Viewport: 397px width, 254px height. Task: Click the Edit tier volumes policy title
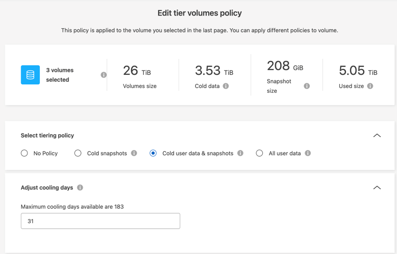(200, 13)
